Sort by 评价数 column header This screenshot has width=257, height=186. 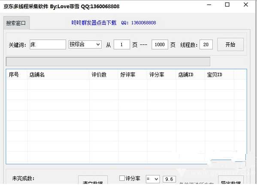coord(104,75)
